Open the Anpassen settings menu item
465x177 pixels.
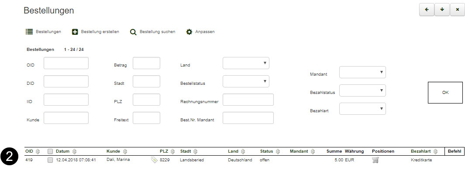click(200, 32)
